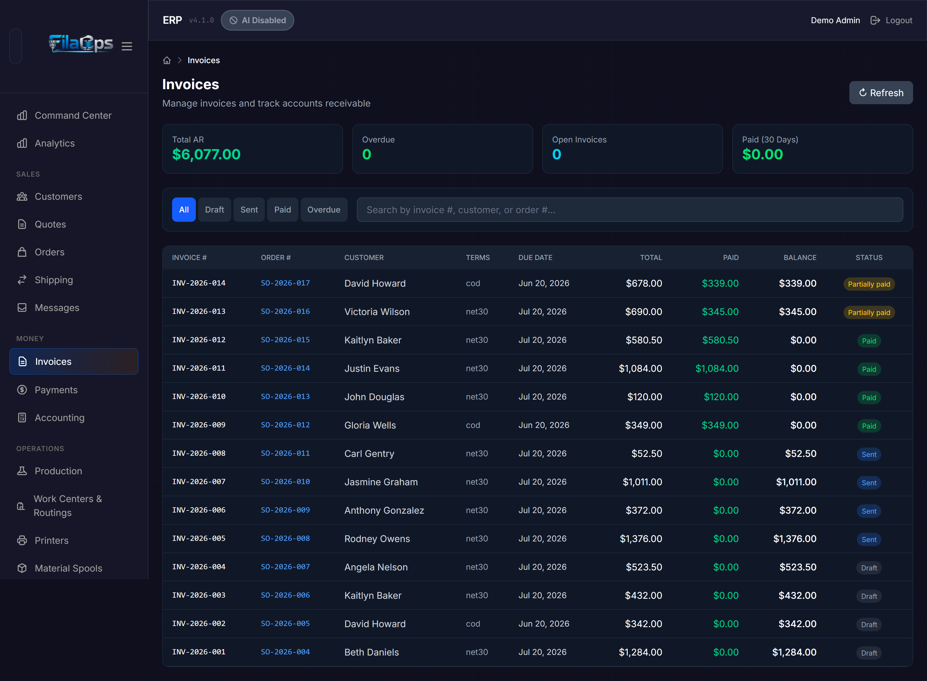
Task: Filter invoices by Sent
Action: tap(249, 210)
